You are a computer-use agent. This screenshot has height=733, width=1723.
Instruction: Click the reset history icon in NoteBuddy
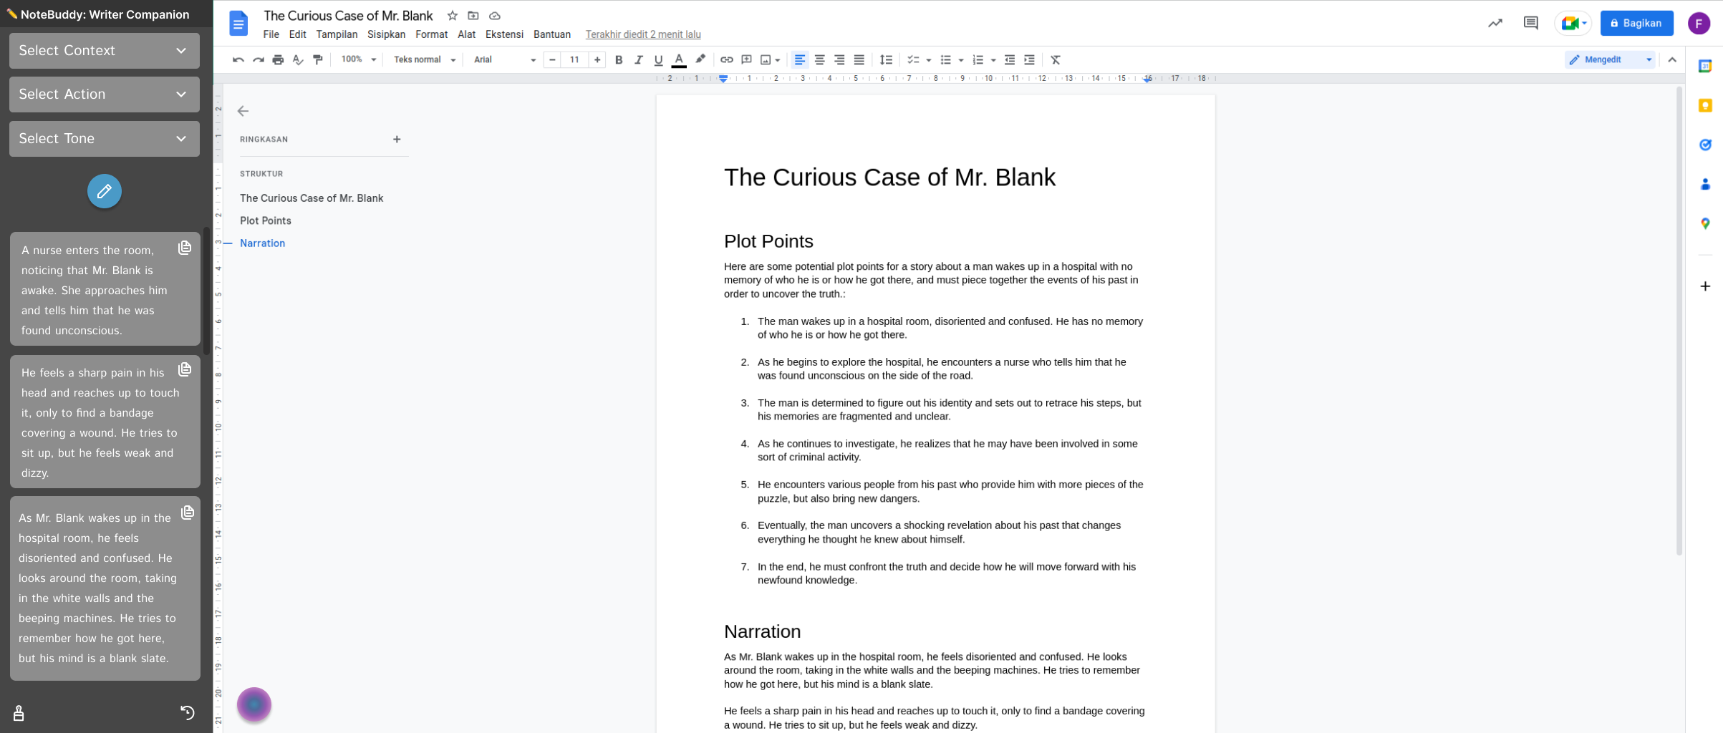coord(187,712)
